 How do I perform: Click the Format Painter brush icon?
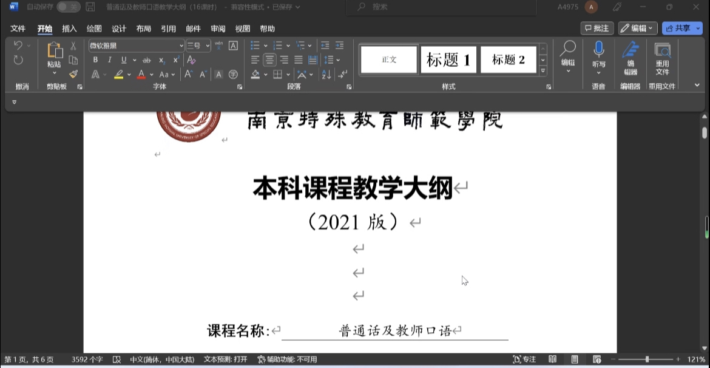click(73, 74)
